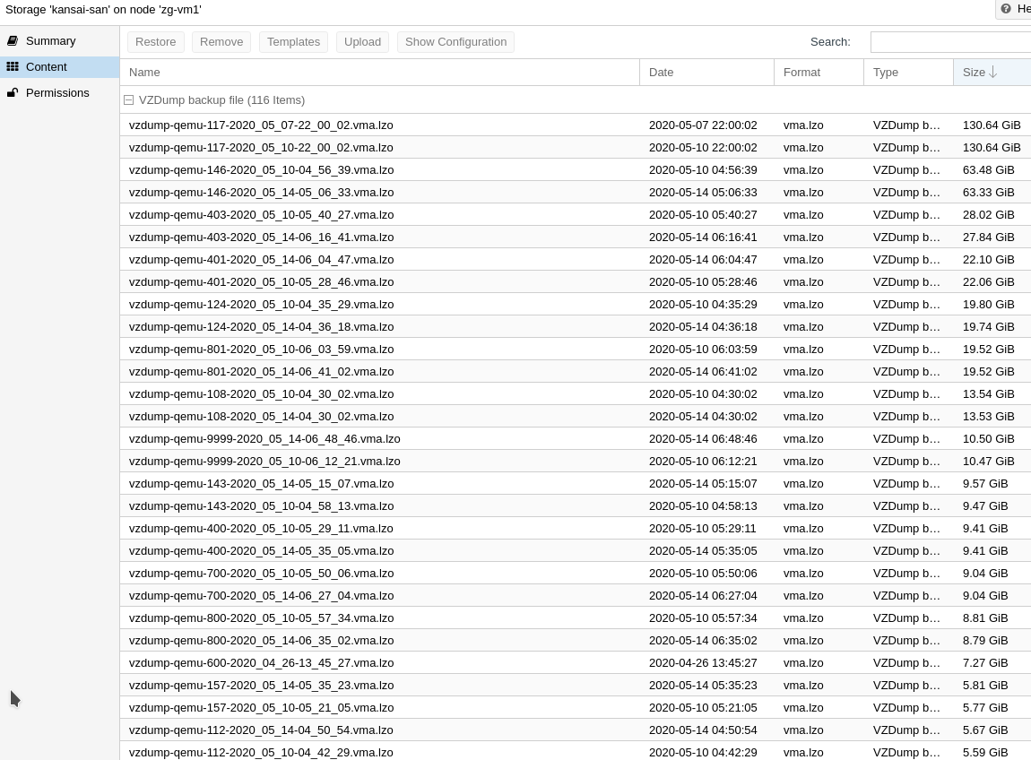
Task: Sort by the Date column header
Action: click(x=706, y=73)
